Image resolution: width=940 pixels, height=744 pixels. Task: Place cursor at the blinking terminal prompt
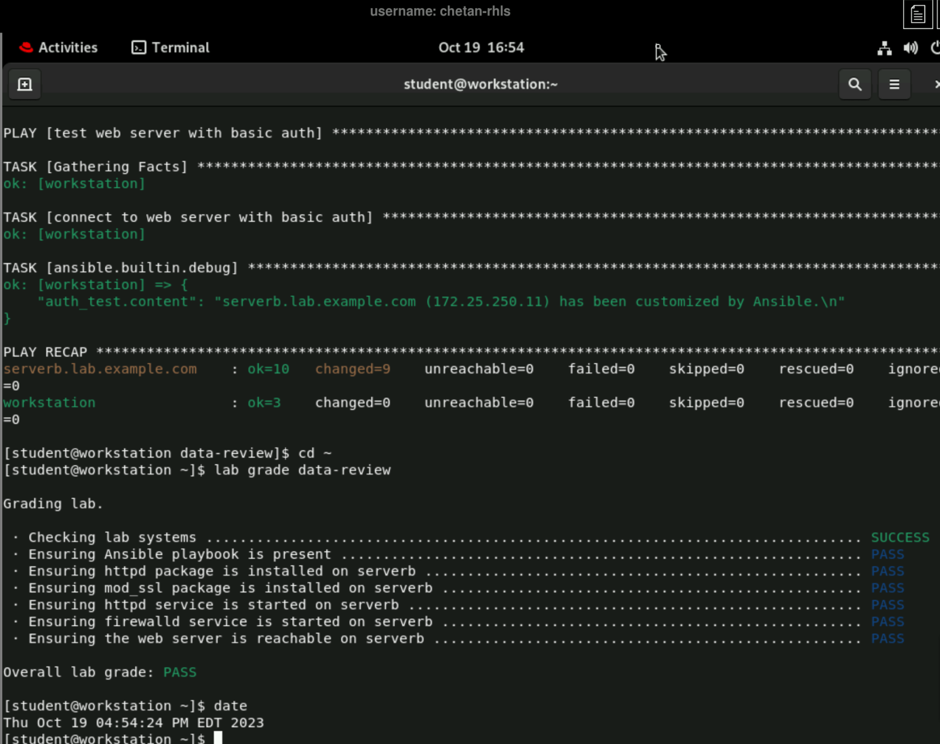pyautogui.click(x=219, y=737)
